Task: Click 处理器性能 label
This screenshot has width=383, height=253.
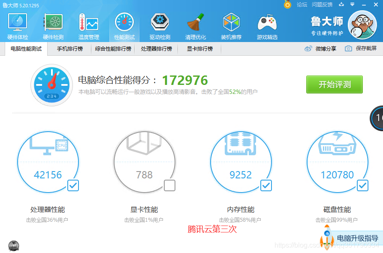Action: click(x=48, y=210)
